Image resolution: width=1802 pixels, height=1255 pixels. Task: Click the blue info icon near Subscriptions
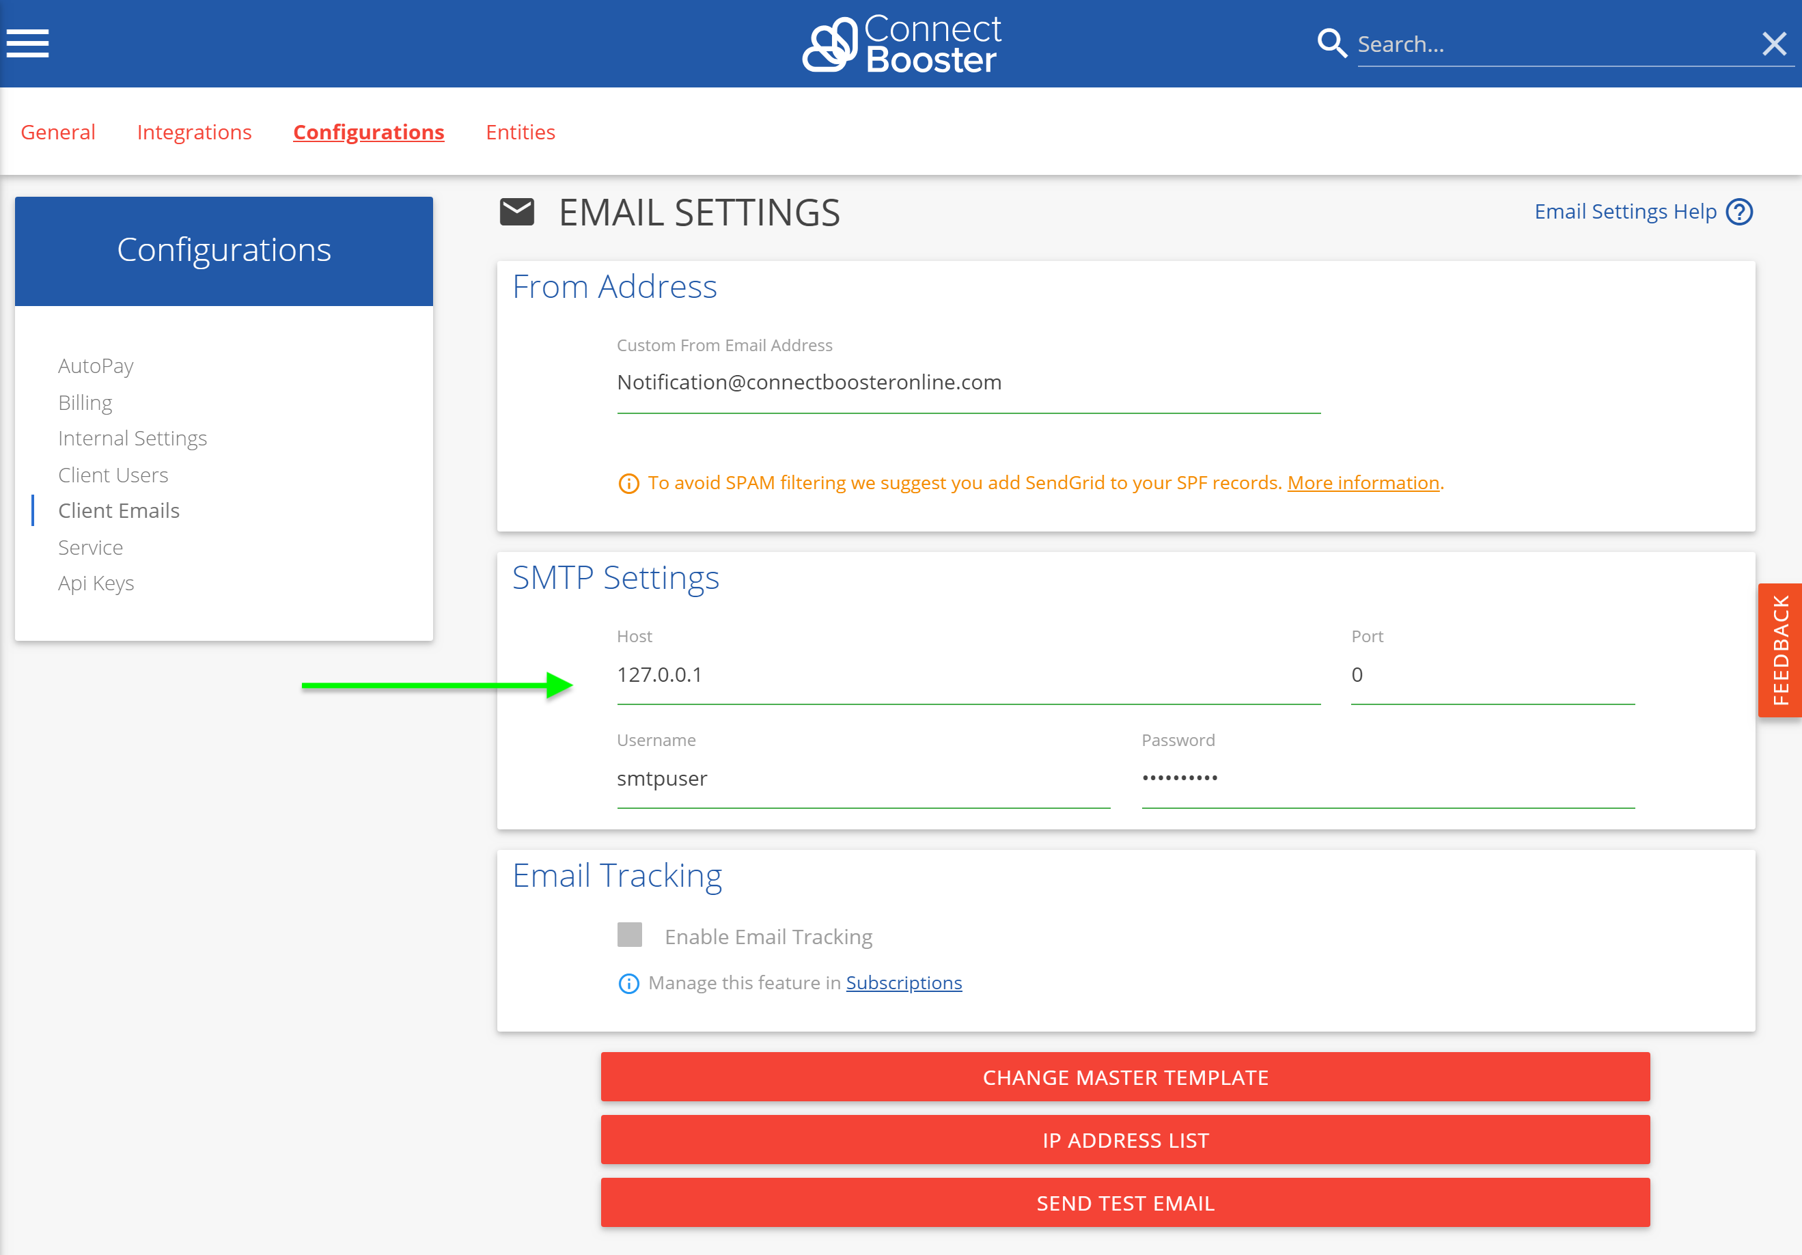point(628,984)
